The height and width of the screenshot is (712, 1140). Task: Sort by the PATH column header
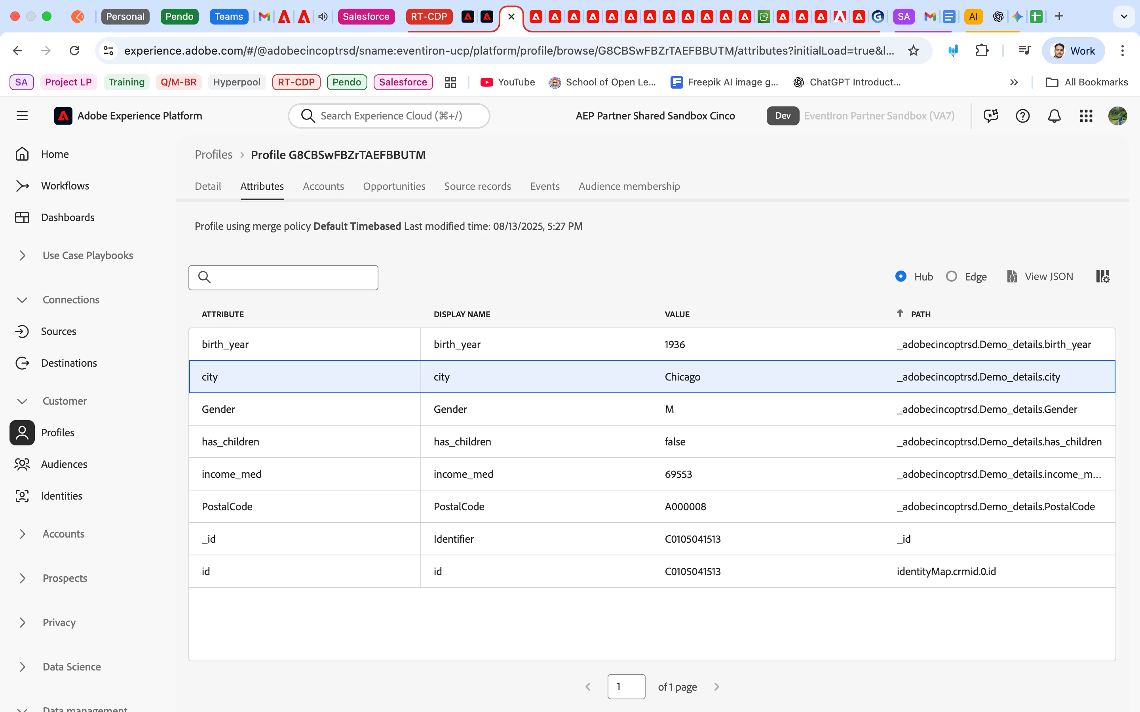[x=920, y=314]
